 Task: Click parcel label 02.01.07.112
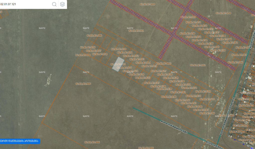coord(131,56)
